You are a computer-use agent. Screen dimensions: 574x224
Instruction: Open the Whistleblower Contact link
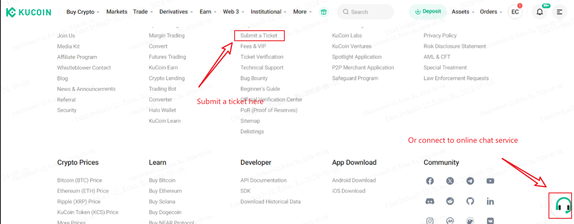click(84, 67)
